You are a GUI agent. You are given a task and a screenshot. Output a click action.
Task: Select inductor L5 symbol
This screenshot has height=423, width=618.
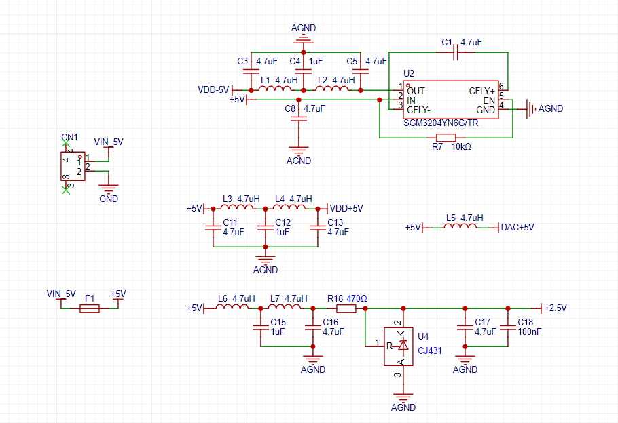460,226
